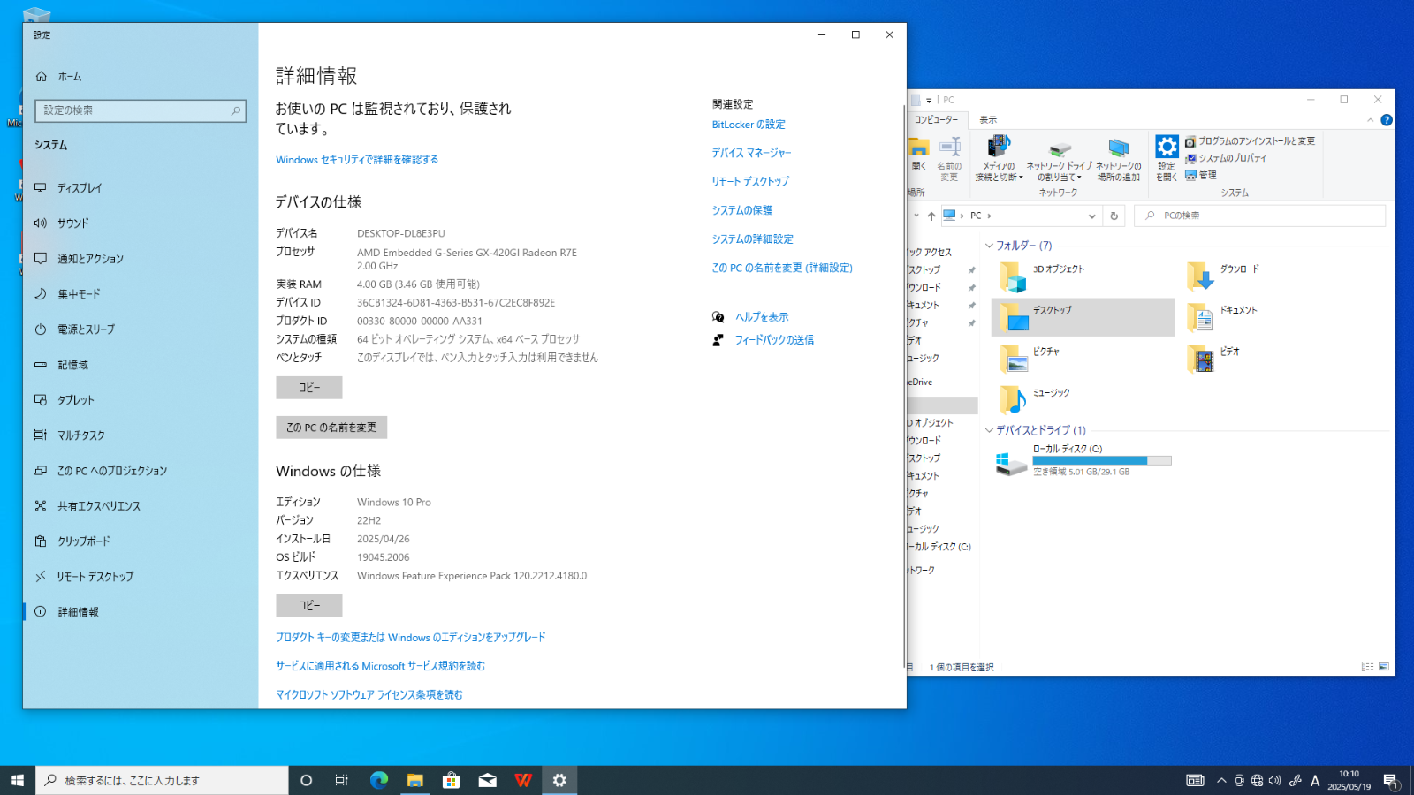Screen dimensions: 1414x795
Task: Click the この PC の名前を変更 button
Action: 331,428
